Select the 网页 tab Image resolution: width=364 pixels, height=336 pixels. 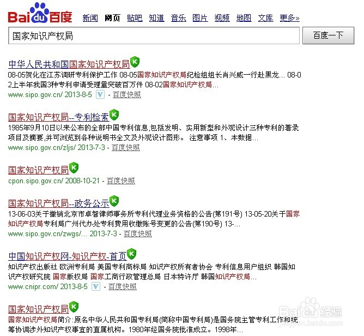(x=112, y=18)
